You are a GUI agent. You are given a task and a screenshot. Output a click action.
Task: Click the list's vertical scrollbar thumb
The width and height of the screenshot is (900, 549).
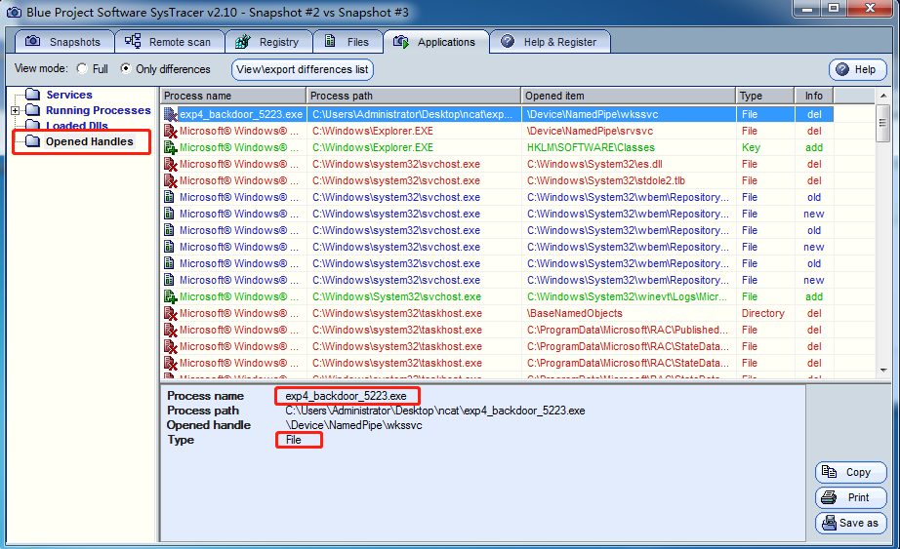(x=883, y=123)
